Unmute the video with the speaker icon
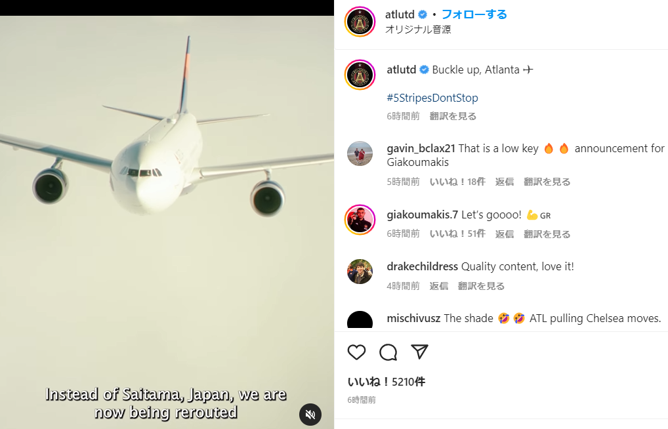The width and height of the screenshot is (668, 429). (x=310, y=414)
